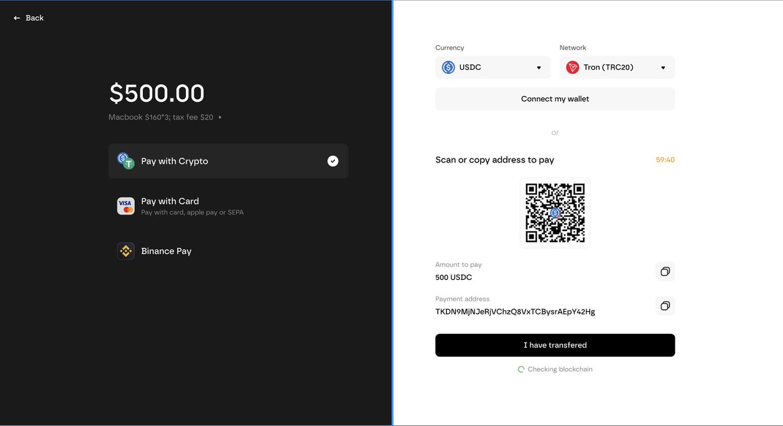Viewport: 783px width, 426px height.
Task: Click the Checking blockchain status text
Action: (560, 369)
